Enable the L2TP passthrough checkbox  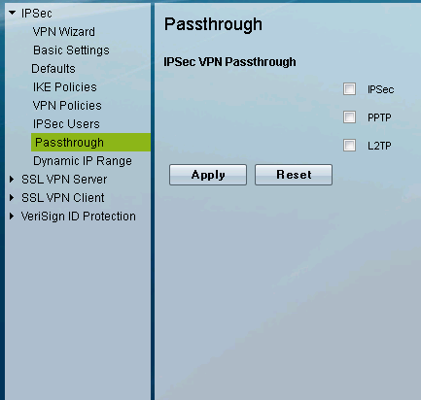tap(349, 146)
